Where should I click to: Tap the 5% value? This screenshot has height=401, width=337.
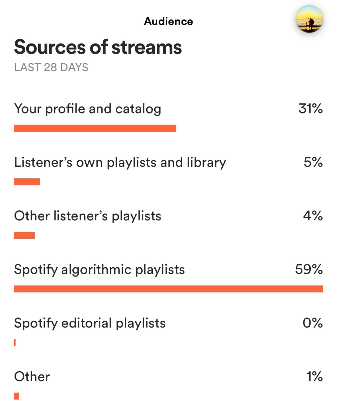pos(313,162)
